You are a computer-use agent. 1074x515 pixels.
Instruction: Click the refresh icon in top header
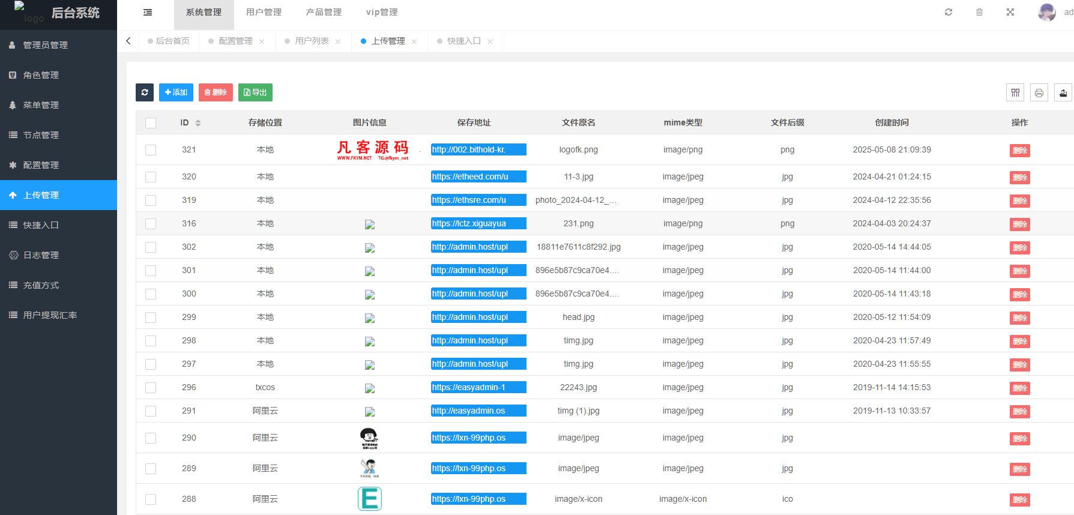point(949,12)
